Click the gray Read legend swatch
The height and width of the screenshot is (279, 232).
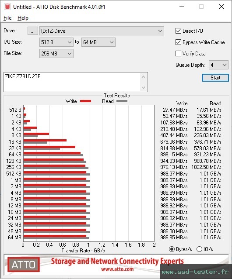[122, 101]
